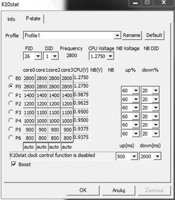Click P1 row core0 1400 cell
The width and height of the screenshot is (175, 200).
29,95
